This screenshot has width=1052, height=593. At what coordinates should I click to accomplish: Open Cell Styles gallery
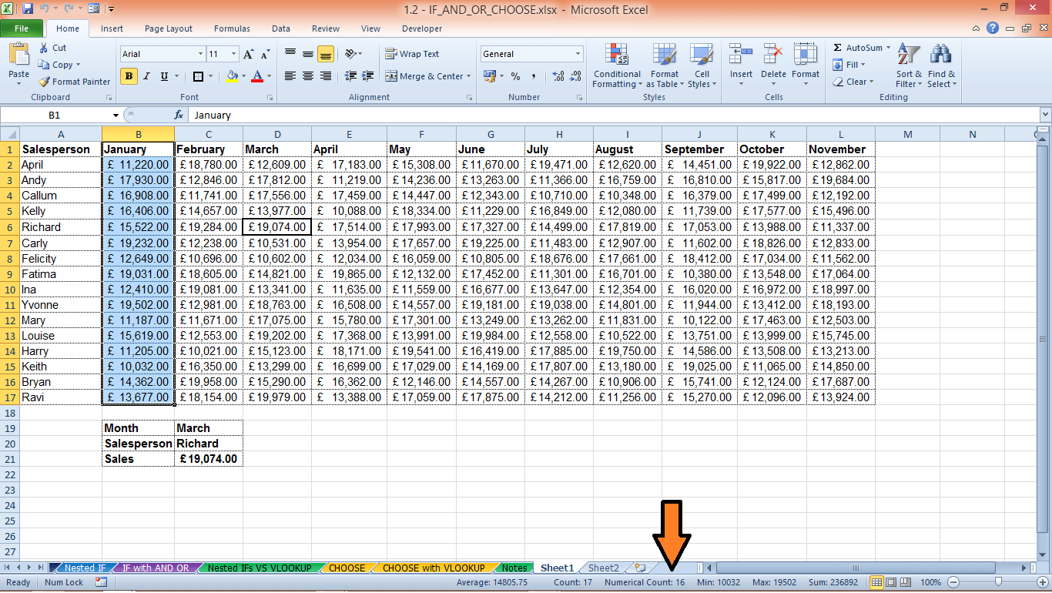[x=701, y=66]
